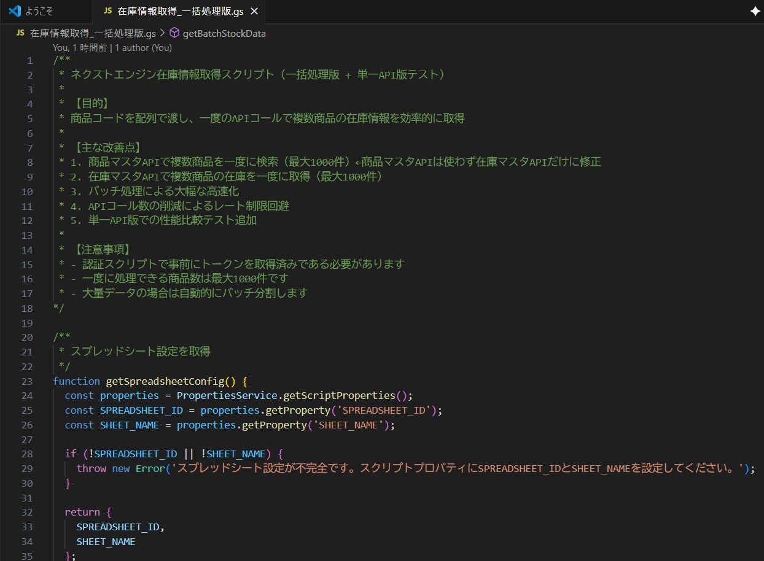The width and height of the screenshot is (764, 561).
Task: Click the 【主な改善点】 comment heading
Action: click(109, 148)
